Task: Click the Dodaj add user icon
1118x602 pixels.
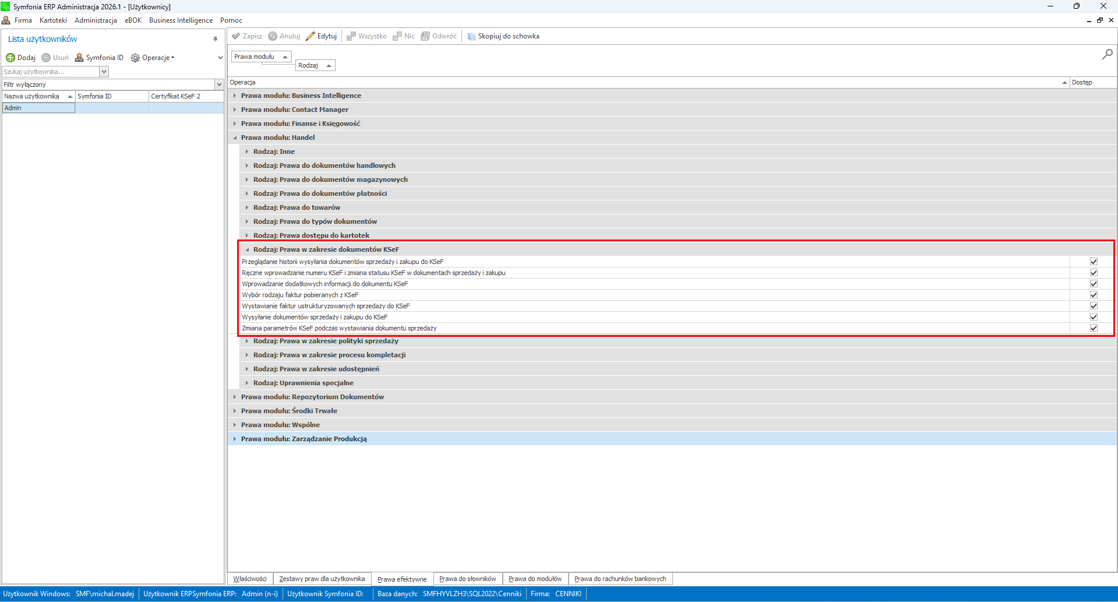Action: 10,58
